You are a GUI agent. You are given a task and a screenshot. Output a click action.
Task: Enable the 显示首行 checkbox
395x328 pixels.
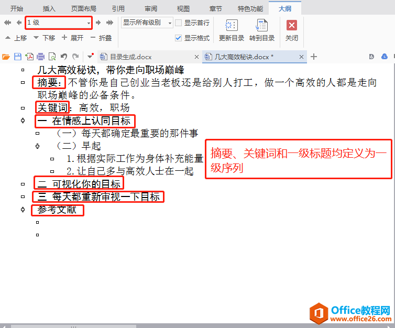coord(178,23)
